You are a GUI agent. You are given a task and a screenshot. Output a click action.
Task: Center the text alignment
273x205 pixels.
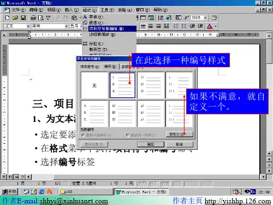(x=151, y=26)
